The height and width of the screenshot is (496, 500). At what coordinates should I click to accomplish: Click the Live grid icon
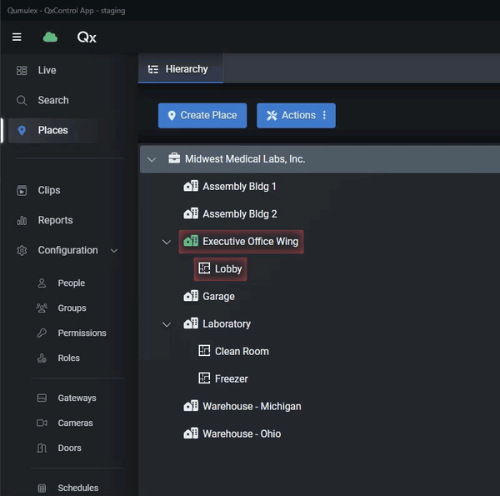(22, 70)
